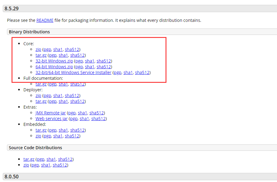Open sha512 for JMX Remote jar

click(x=97, y=113)
